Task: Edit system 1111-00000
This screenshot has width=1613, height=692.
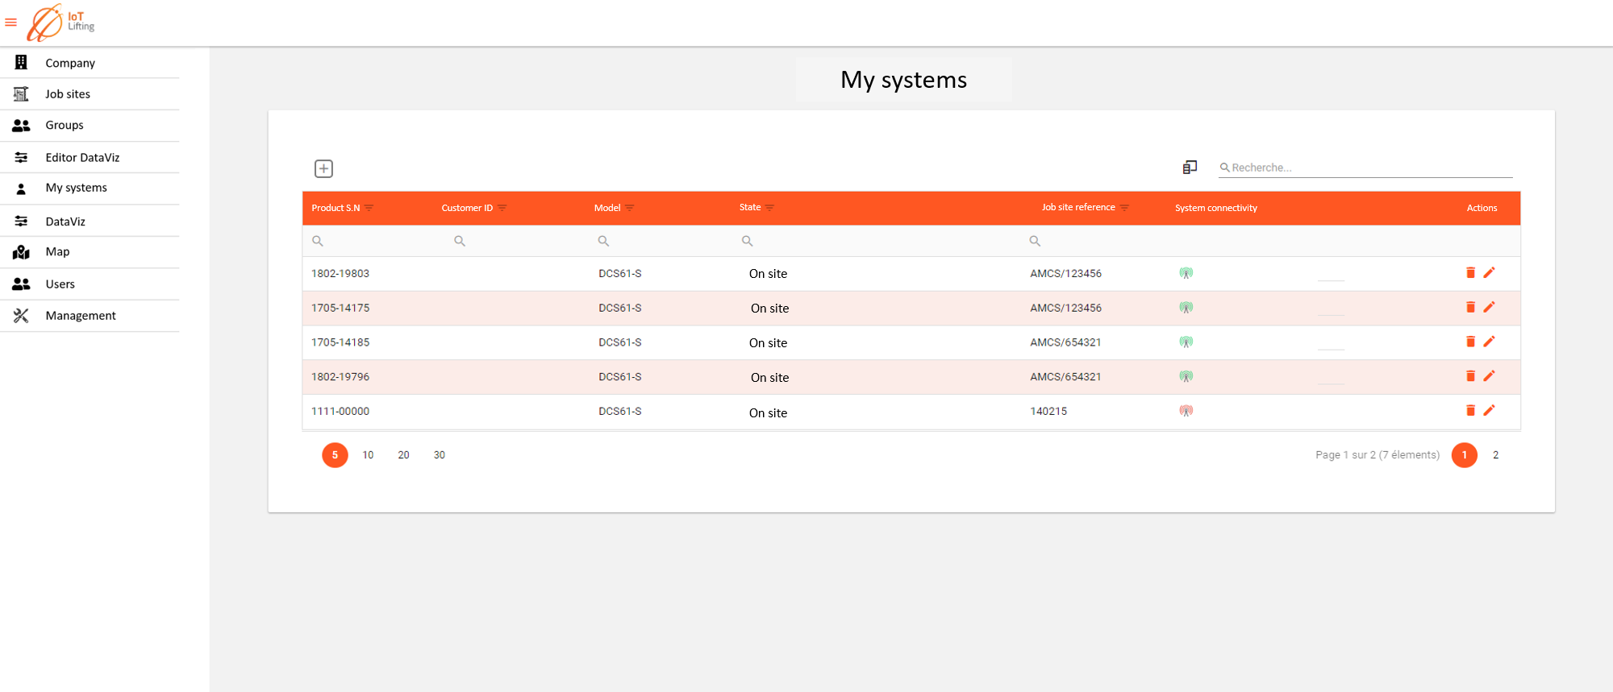Action: tap(1489, 411)
